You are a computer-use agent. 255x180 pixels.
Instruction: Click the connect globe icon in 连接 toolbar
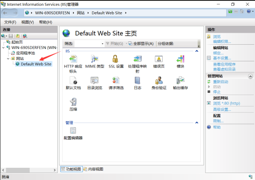point(3,36)
